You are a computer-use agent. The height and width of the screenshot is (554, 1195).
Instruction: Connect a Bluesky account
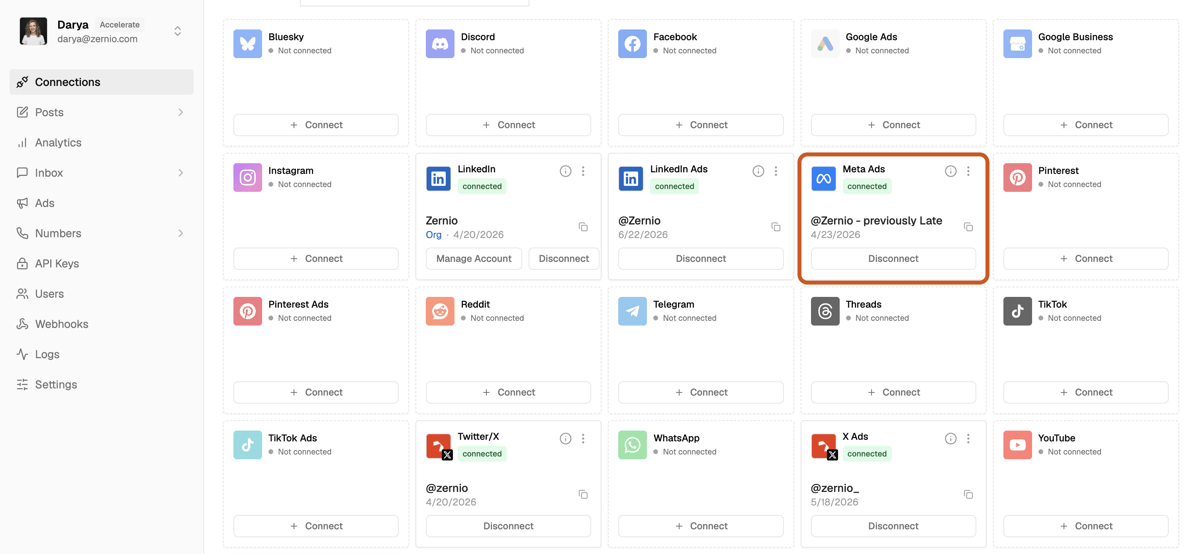click(x=315, y=125)
